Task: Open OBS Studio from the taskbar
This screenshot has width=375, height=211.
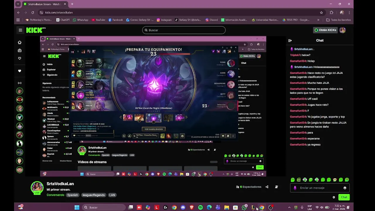Action: 271,207
